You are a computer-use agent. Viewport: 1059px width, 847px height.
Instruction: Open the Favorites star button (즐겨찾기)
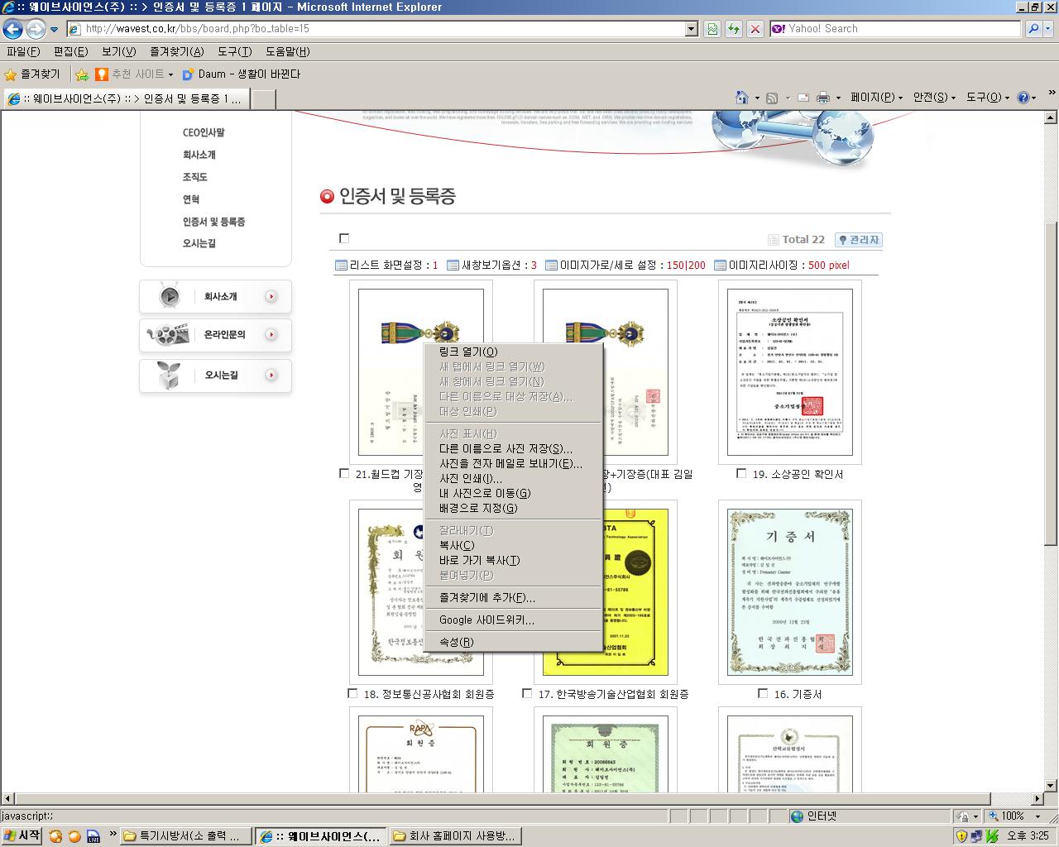[x=33, y=74]
